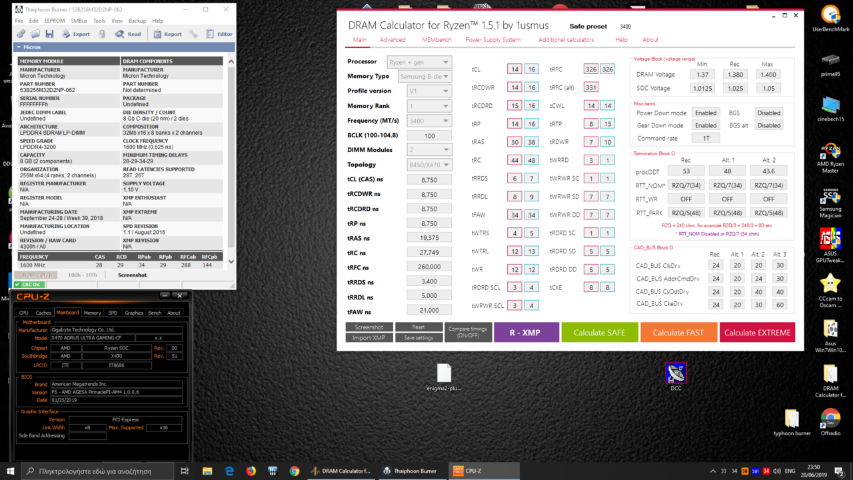Expand the Profile version dropdown
This screenshot has width=853, height=480.
tap(429, 91)
